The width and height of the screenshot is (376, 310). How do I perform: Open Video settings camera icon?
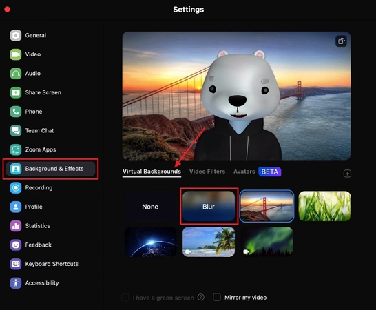[x=16, y=54]
